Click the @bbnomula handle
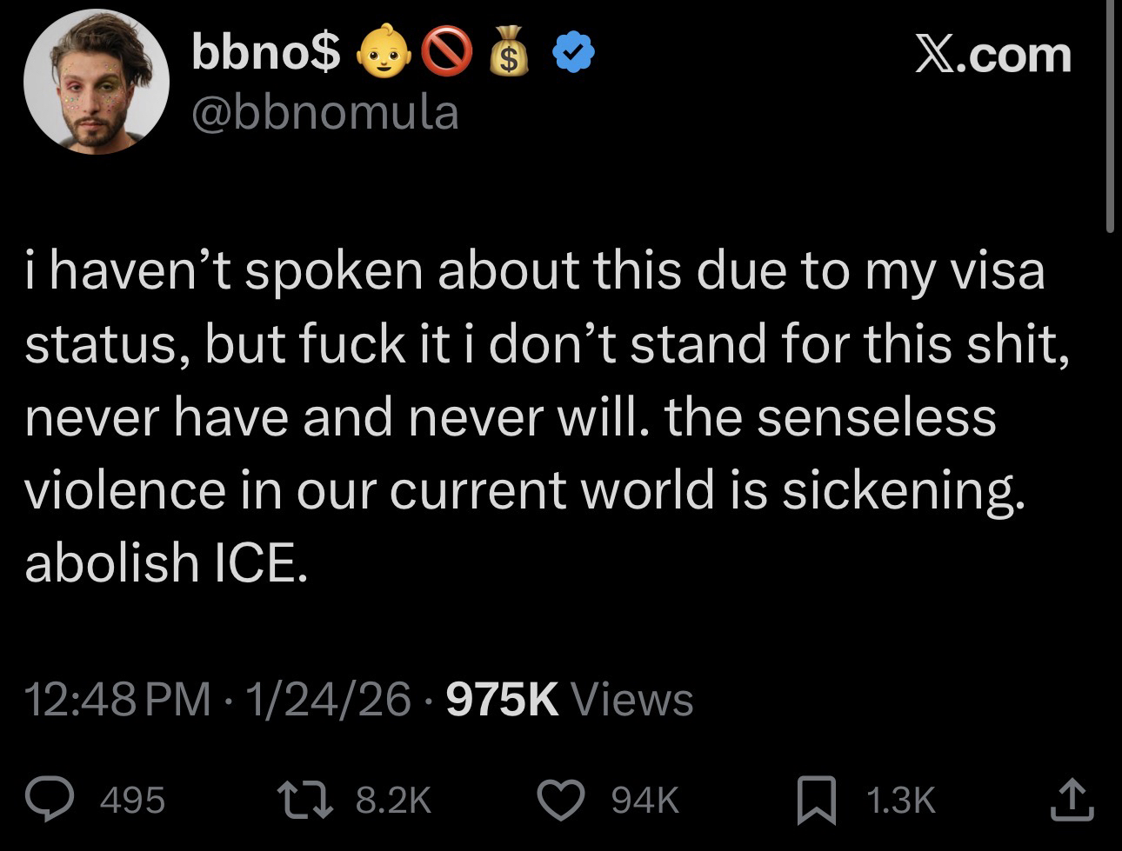Image resolution: width=1122 pixels, height=851 pixels. coord(324,113)
